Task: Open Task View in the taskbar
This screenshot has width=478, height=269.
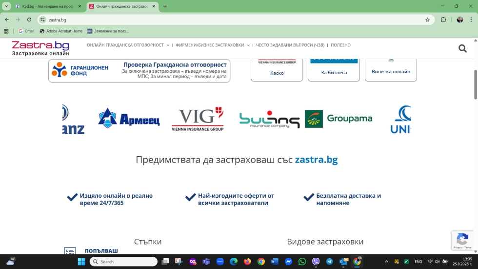Action: click(x=165, y=262)
